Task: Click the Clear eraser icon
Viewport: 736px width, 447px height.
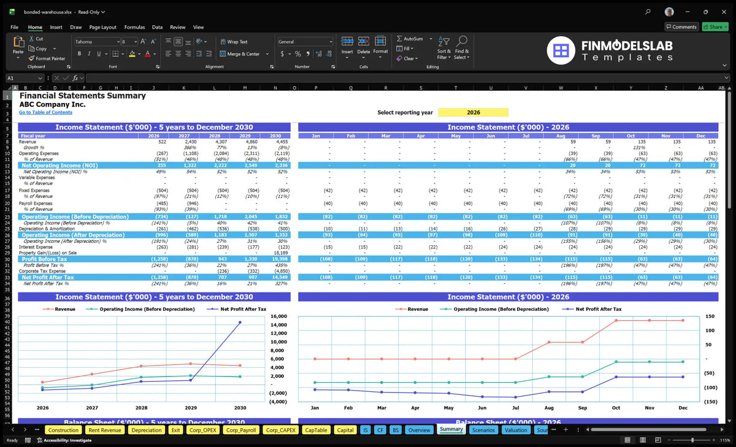Action: pyautogui.click(x=399, y=58)
